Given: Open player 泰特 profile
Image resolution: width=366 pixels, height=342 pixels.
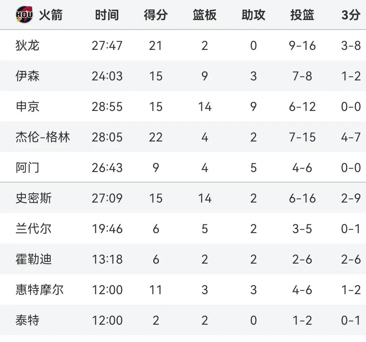Looking at the screenshot, I should pos(27,320).
